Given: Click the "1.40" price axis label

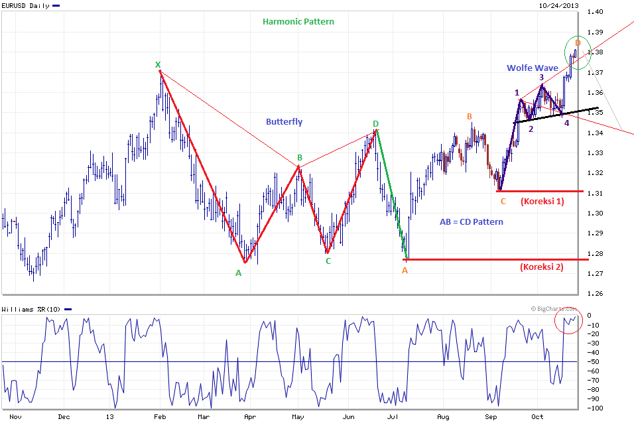Looking at the screenshot, I should (595, 12).
